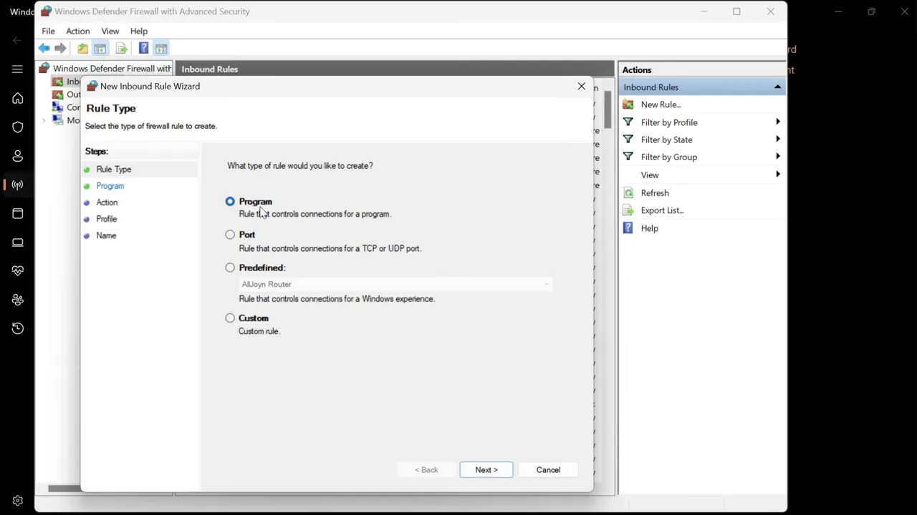Expand the Monitoring tree node chevron
The width and height of the screenshot is (917, 515).
[44, 121]
